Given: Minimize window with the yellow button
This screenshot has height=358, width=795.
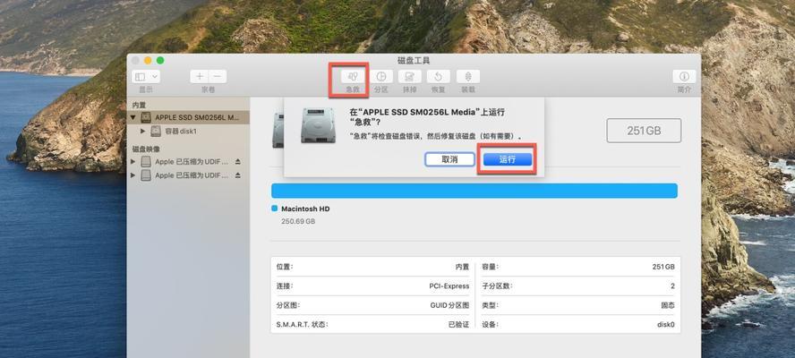Looking at the screenshot, I should pyautogui.click(x=148, y=60).
